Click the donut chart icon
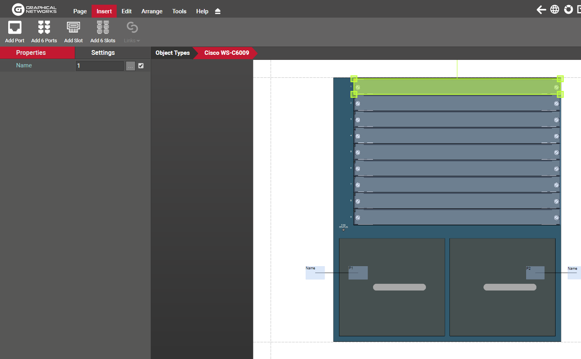 tap(568, 9)
